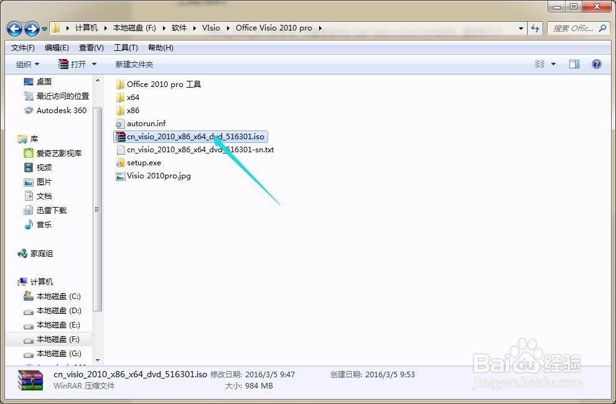
Task: Open 最近访问的位置 in sidebar
Action: point(56,96)
